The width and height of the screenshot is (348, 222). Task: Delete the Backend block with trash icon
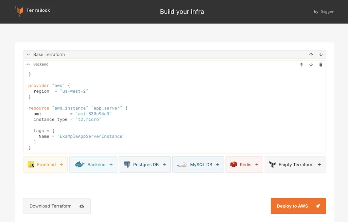pos(321,64)
